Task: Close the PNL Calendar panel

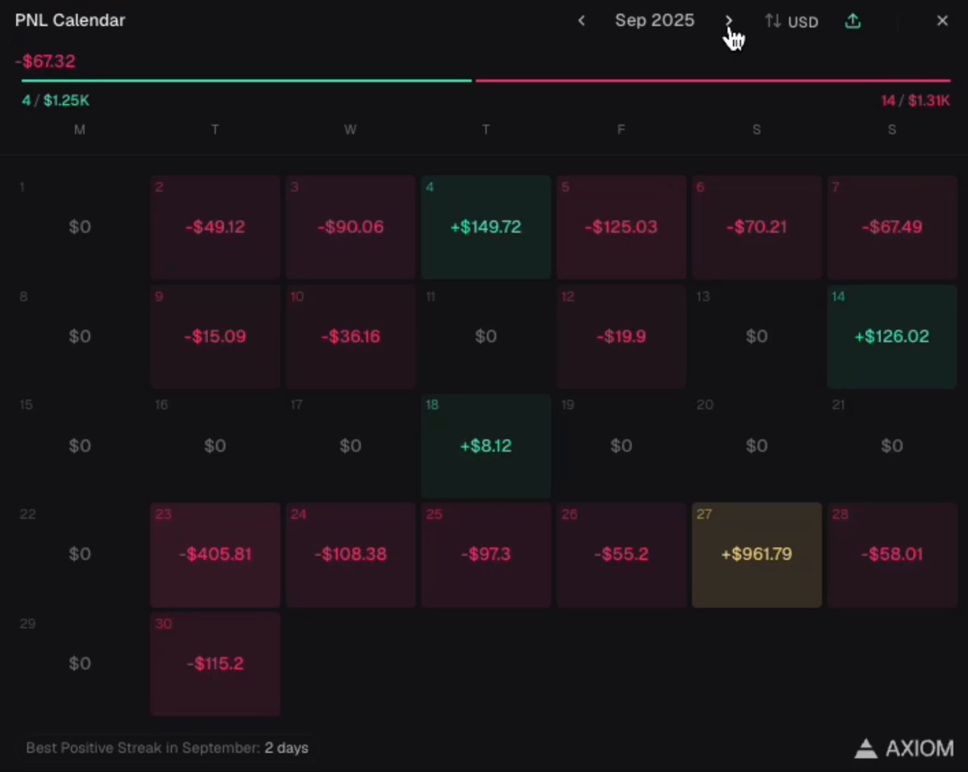Action: click(x=942, y=21)
